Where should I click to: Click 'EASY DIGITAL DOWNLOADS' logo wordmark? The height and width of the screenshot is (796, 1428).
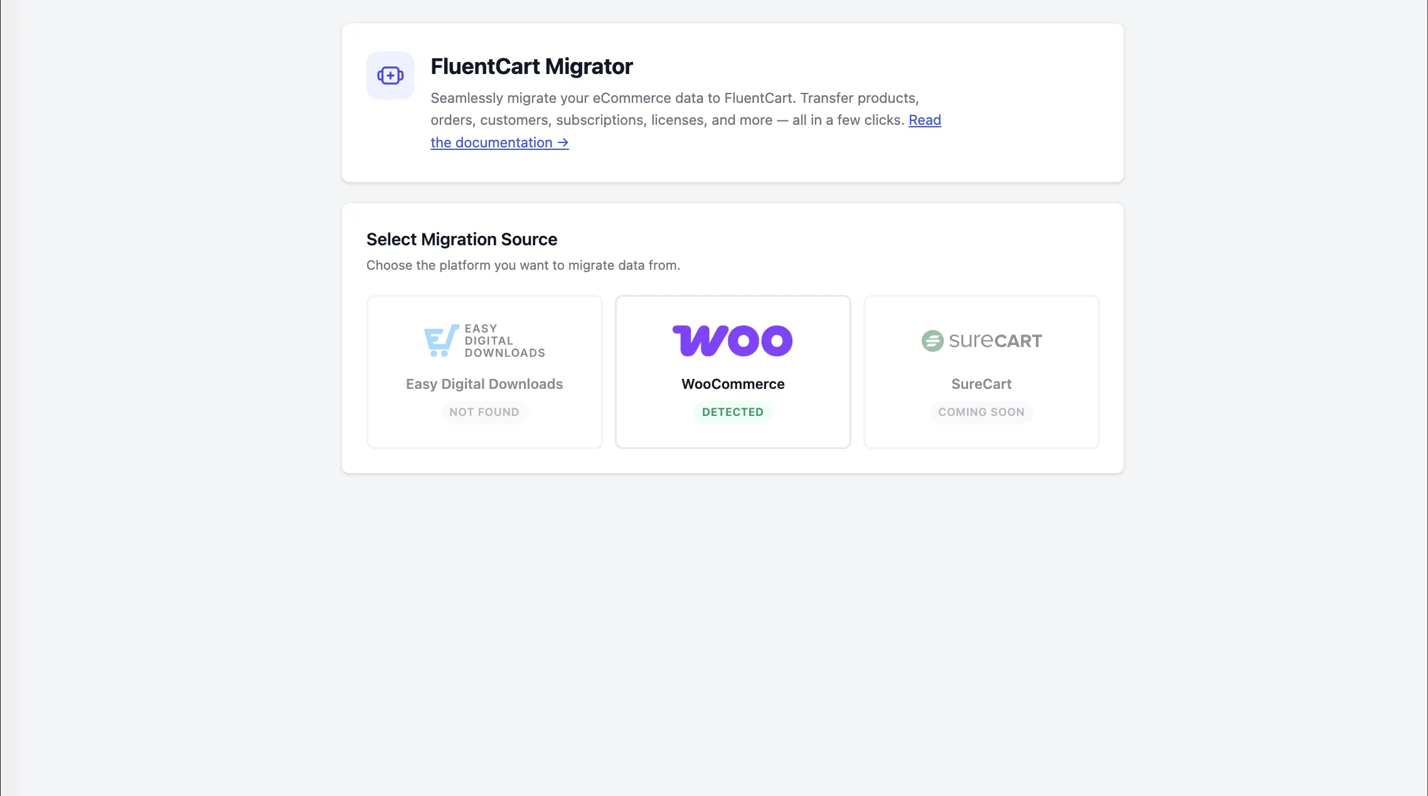[504, 341]
